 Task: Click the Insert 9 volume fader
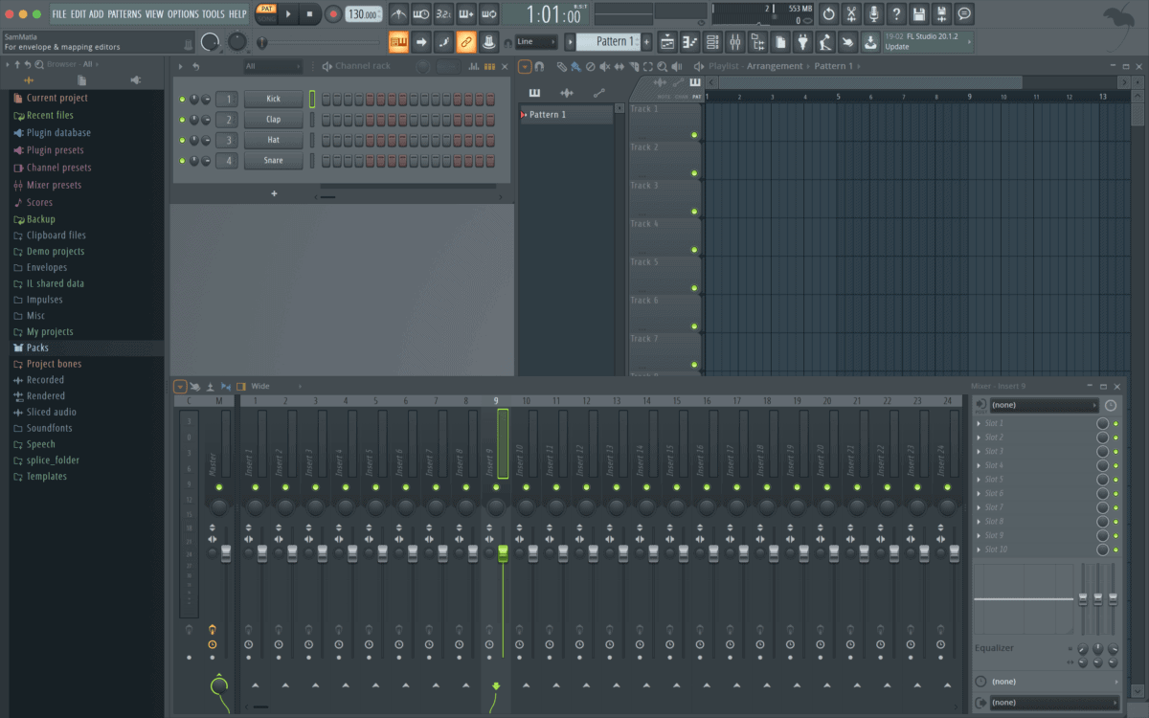503,552
